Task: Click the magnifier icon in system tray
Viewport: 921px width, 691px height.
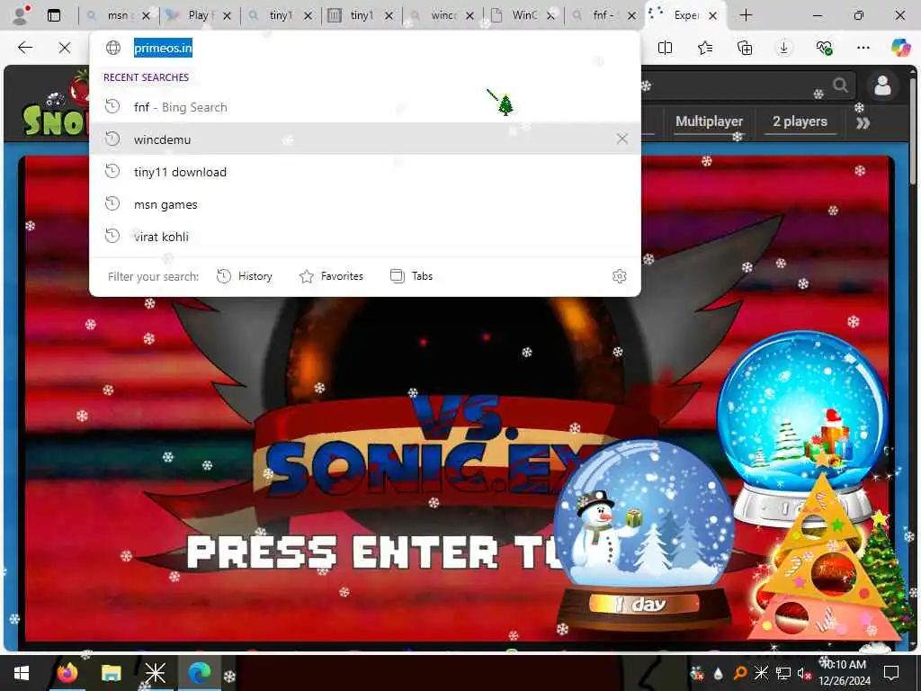Action: pyautogui.click(x=740, y=673)
